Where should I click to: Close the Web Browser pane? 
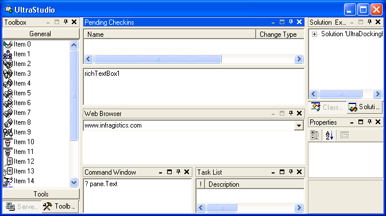299,113
